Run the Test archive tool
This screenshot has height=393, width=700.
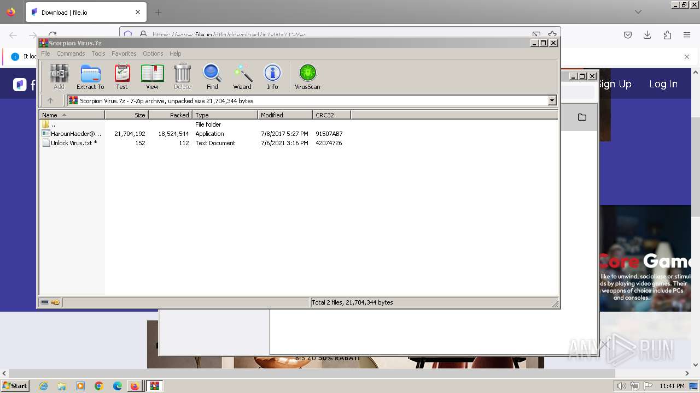pyautogui.click(x=122, y=76)
